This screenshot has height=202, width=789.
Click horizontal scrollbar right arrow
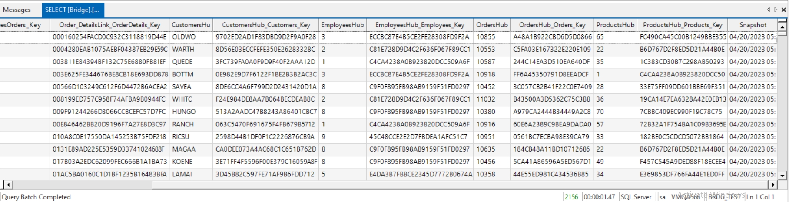coord(772,185)
